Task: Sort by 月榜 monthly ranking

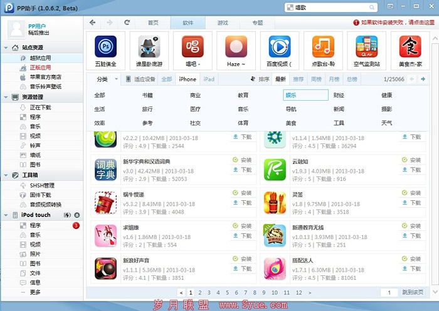Action: coord(334,79)
